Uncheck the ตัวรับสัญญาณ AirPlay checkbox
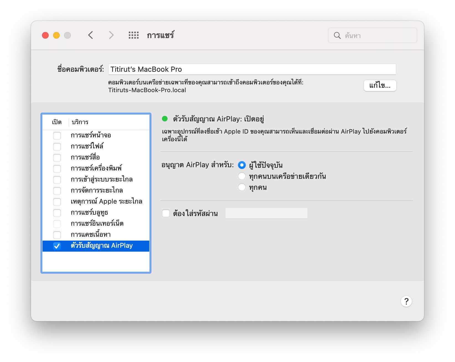The height and width of the screenshot is (362, 455). 57,246
